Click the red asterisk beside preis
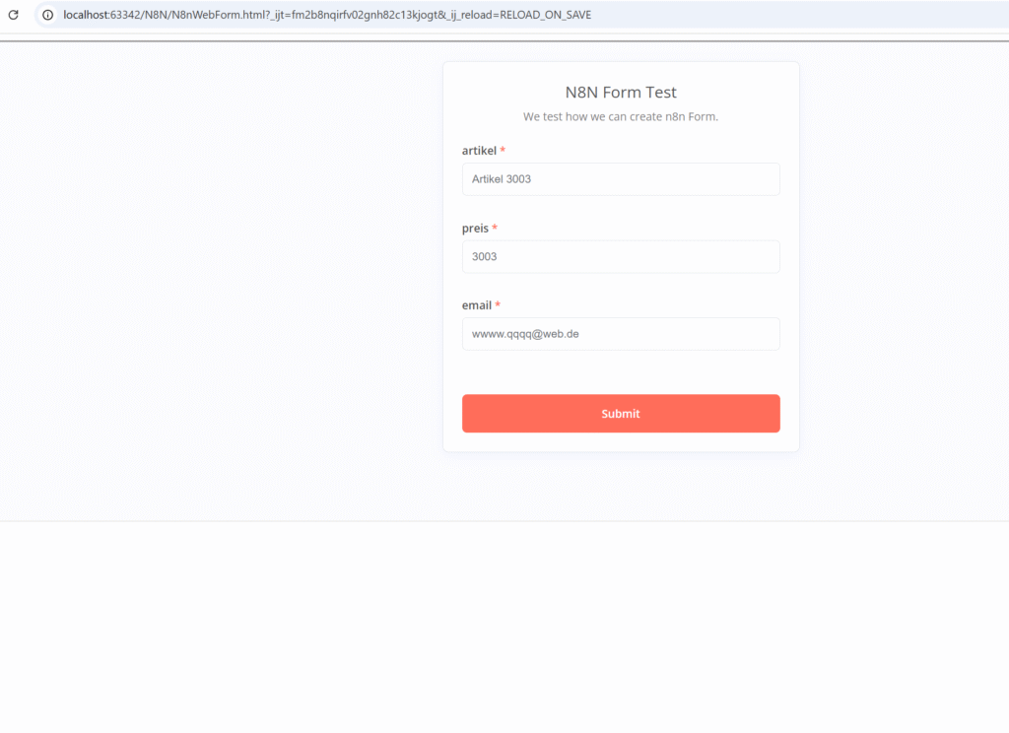 pyautogui.click(x=496, y=227)
